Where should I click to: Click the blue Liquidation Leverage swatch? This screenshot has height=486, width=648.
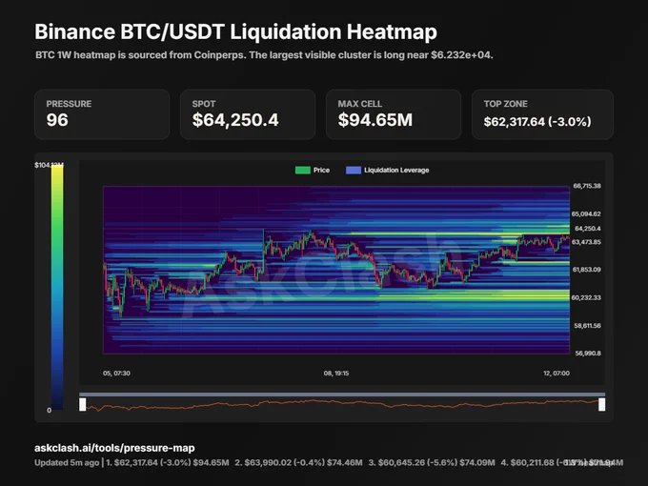click(354, 171)
